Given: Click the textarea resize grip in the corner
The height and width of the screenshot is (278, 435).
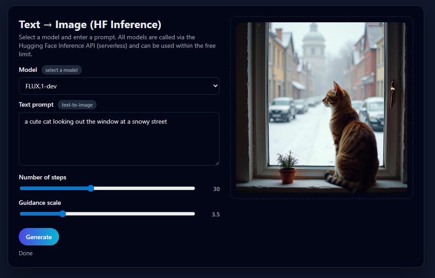Looking at the screenshot, I should 217,163.
